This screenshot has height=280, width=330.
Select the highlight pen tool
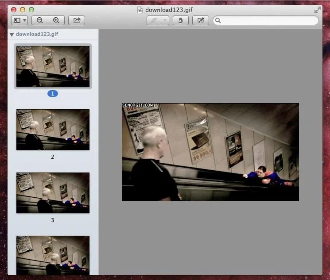coord(154,20)
